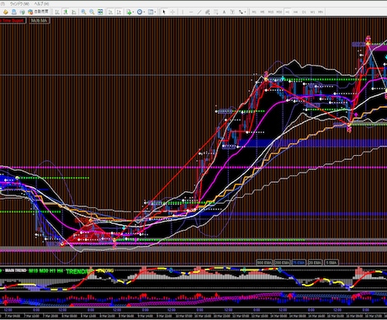Switch to the M5 timeframe
This screenshot has height=320, width=387.
coord(262,12)
